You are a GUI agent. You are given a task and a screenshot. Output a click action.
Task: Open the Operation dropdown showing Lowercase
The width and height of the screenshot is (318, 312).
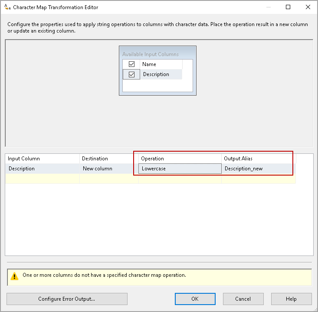(x=180, y=169)
